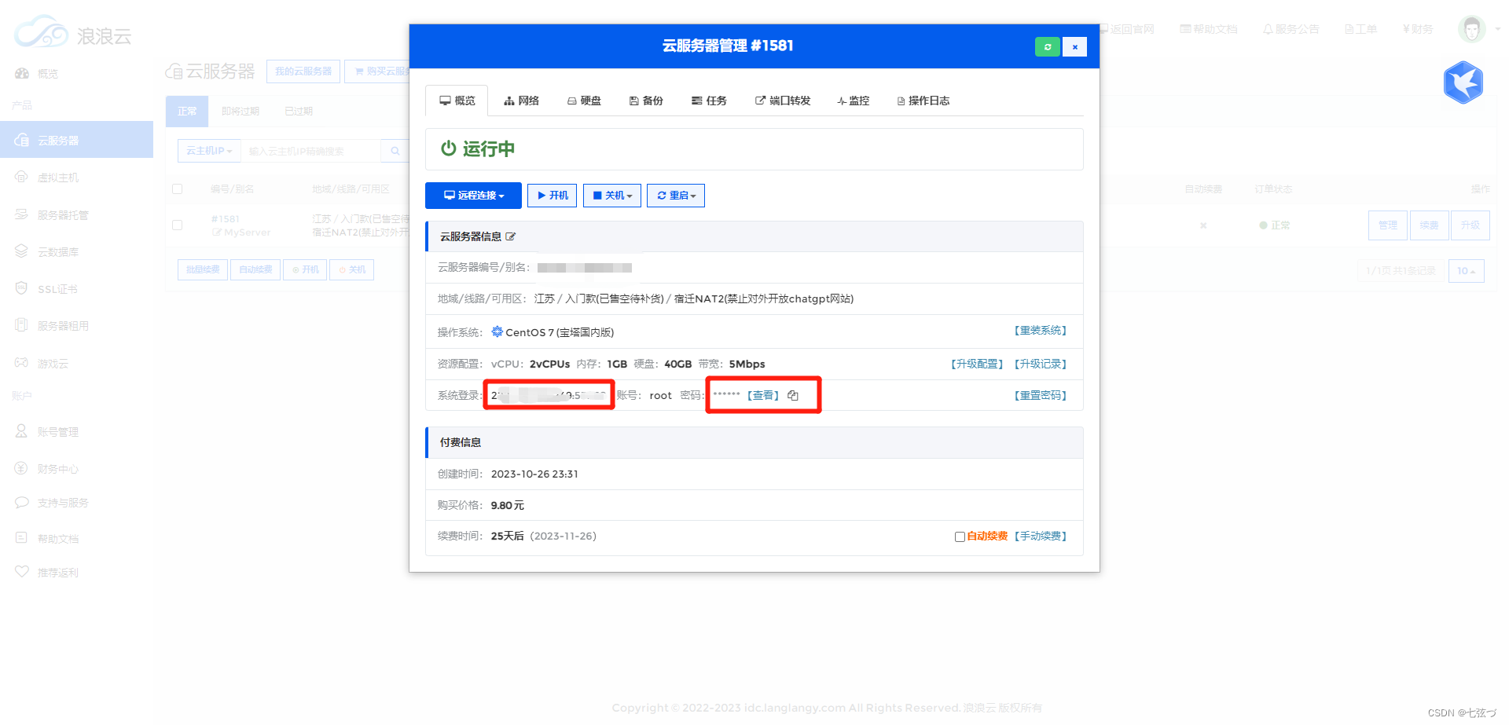Viewport: 1509px width, 725px height.
Task: Tick the checkbox for server #1581 row
Action: click(x=177, y=225)
